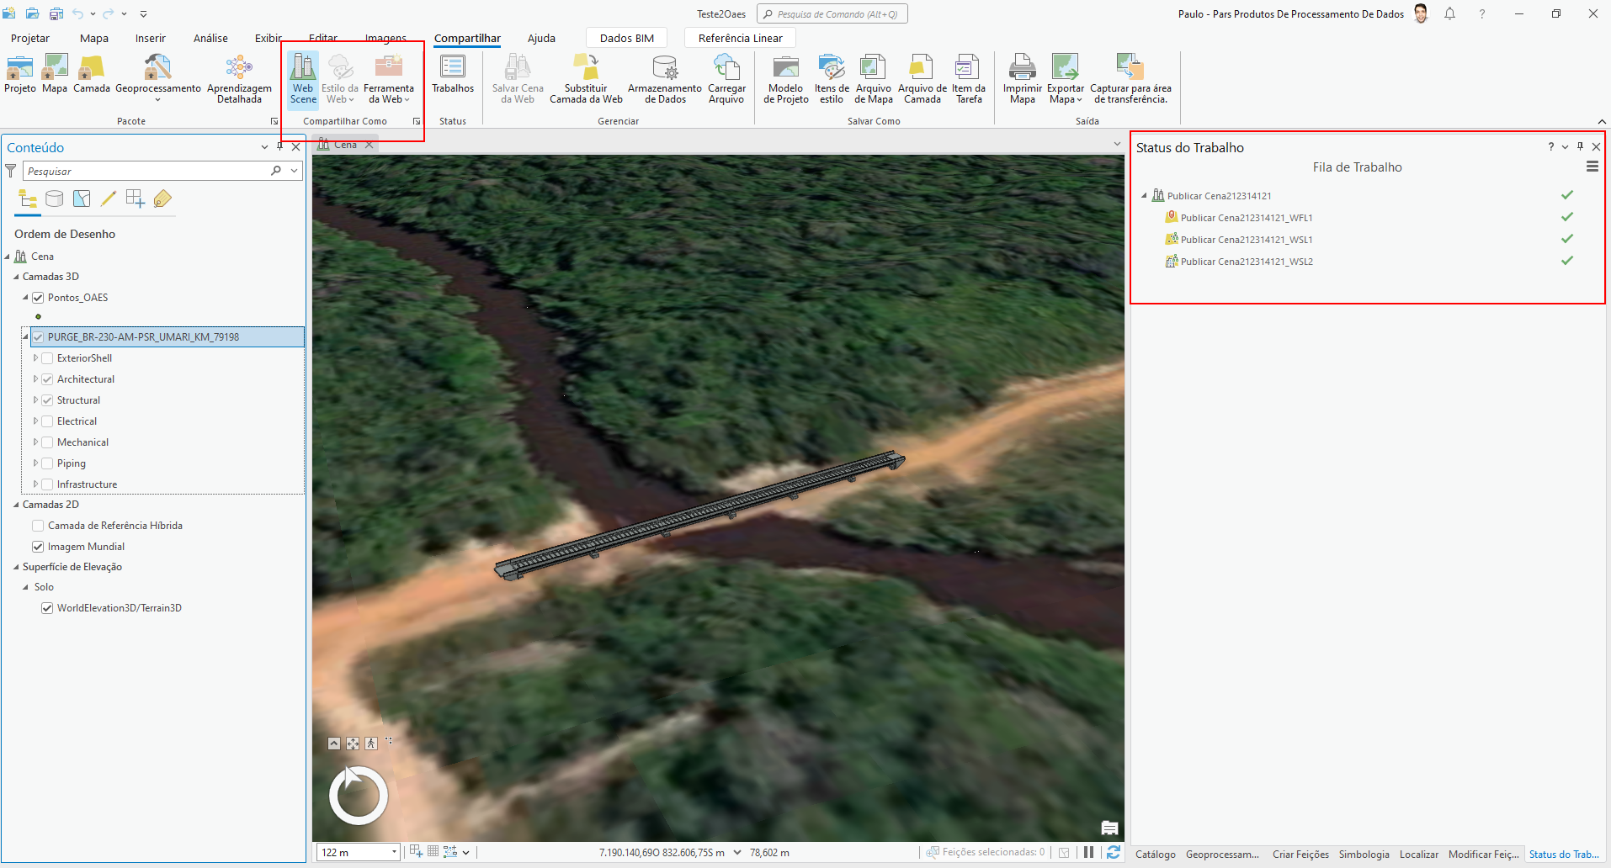Collapse Camadas 2D group

[x=16, y=505]
